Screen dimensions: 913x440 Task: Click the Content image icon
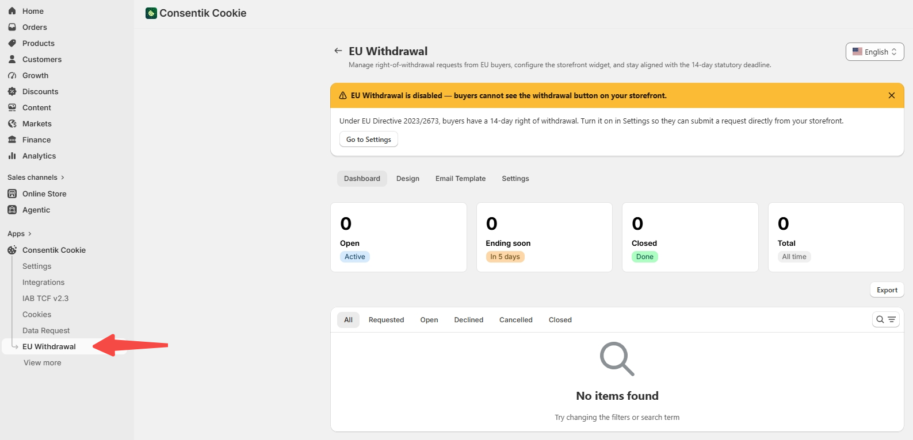click(12, 107)
